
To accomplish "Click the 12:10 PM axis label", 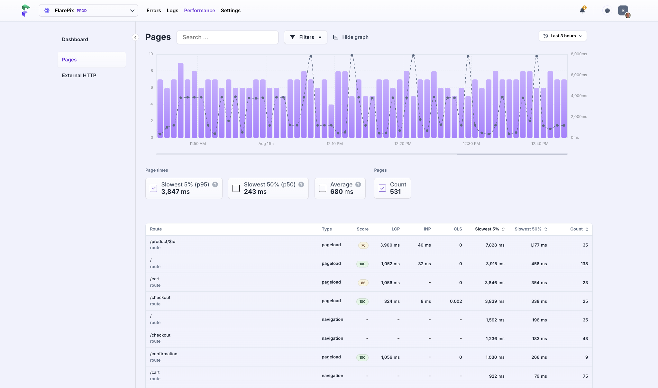I will click(x=334, y=144).
